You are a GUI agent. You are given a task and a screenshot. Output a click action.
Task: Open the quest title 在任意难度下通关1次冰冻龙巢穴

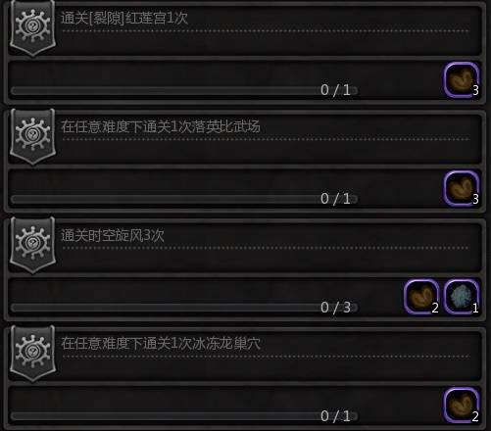pos(161,344)
